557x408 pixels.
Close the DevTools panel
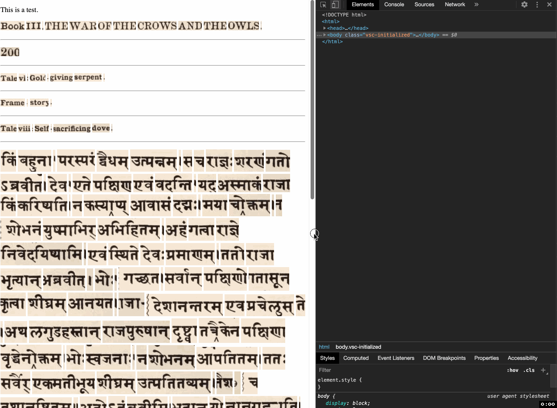(549, 4)
